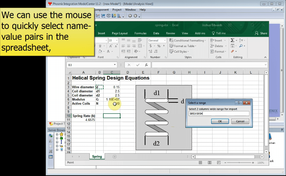Click Cancel in Select a range dialog

click(240, 121)
